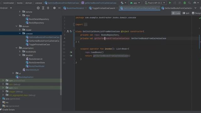Viewport: 201px width, 113px height.
Task: Show hidden tabs with the chevron dropdown
Action: point(195,8)
